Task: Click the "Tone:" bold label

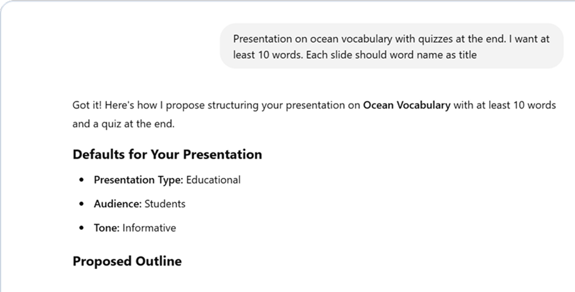Action: (107, 228)
